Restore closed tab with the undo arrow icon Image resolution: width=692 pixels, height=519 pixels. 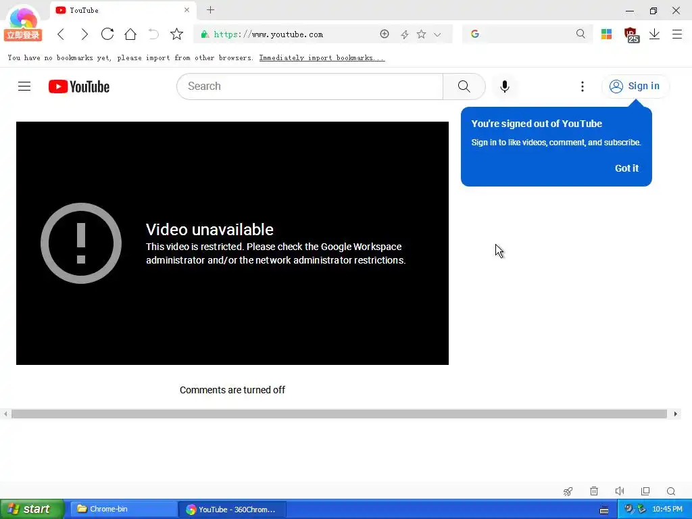tap(153, 34)
